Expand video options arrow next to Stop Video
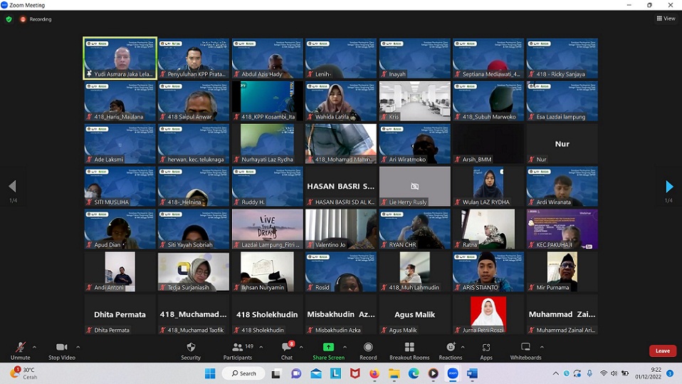 click(78, 348)
